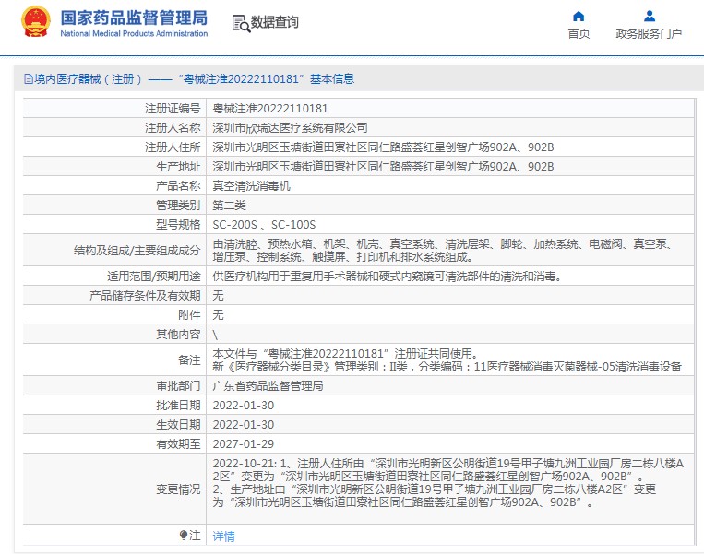Click the 注册人住所 address value
Viewport: 704px width, 554px height.
(383, 147)
